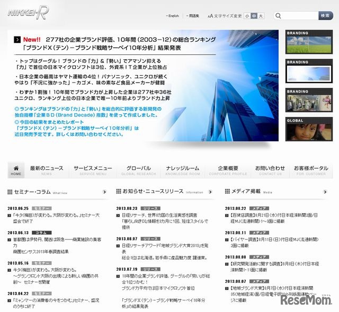
Task: Open 首都圏は伊勢丹、関西は阪急 column link
Action: tap(57, 245)
